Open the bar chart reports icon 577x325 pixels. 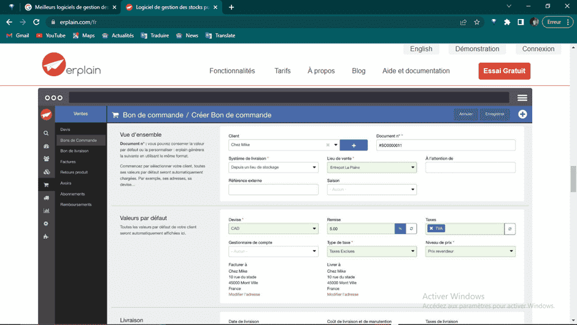46,211
